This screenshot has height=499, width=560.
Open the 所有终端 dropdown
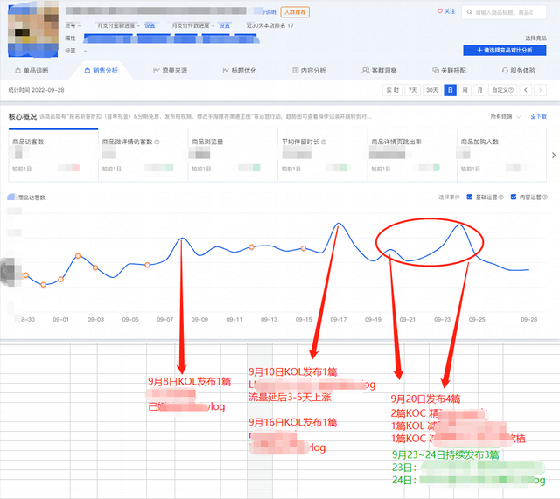click(x=502, y=116)
